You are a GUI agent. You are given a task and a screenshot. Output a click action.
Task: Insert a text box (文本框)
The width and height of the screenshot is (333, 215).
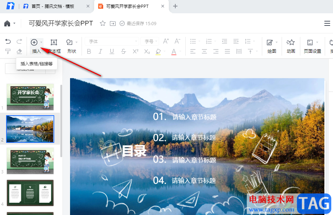(54, 46)
